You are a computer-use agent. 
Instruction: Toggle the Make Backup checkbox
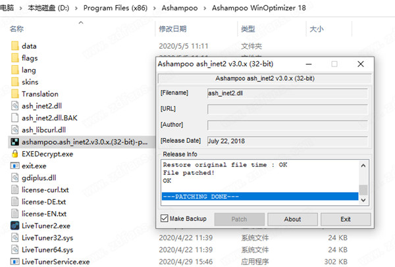164,218
